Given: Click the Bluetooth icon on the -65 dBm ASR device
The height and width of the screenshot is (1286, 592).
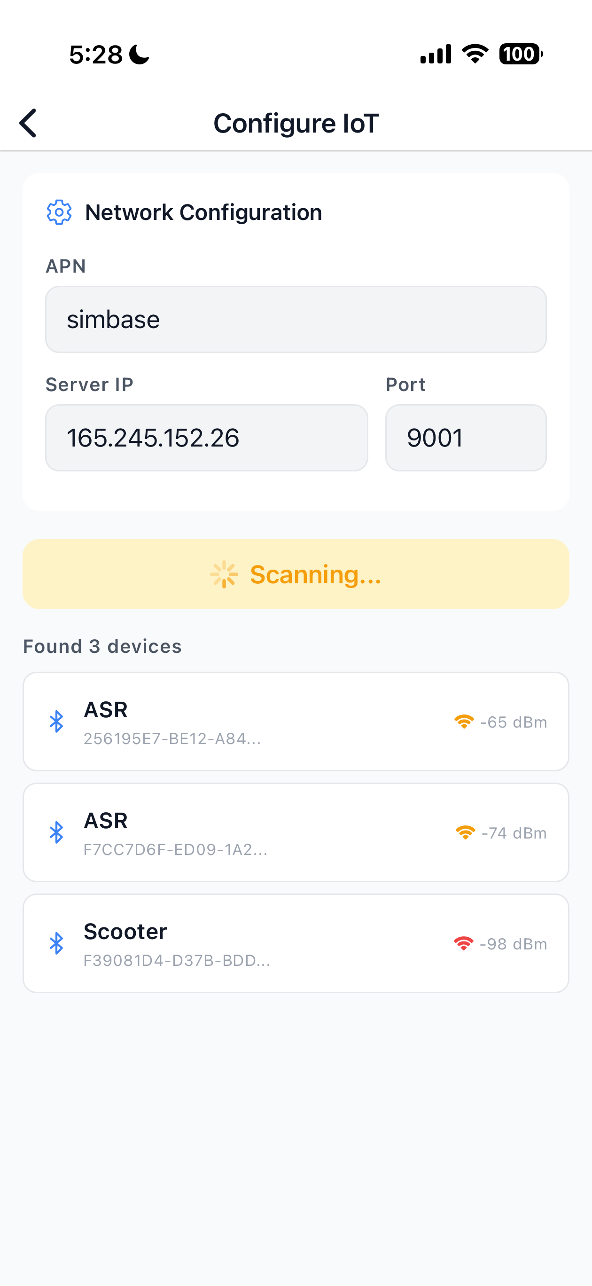Looking at the screenshot, I should (x=56, y=721).
